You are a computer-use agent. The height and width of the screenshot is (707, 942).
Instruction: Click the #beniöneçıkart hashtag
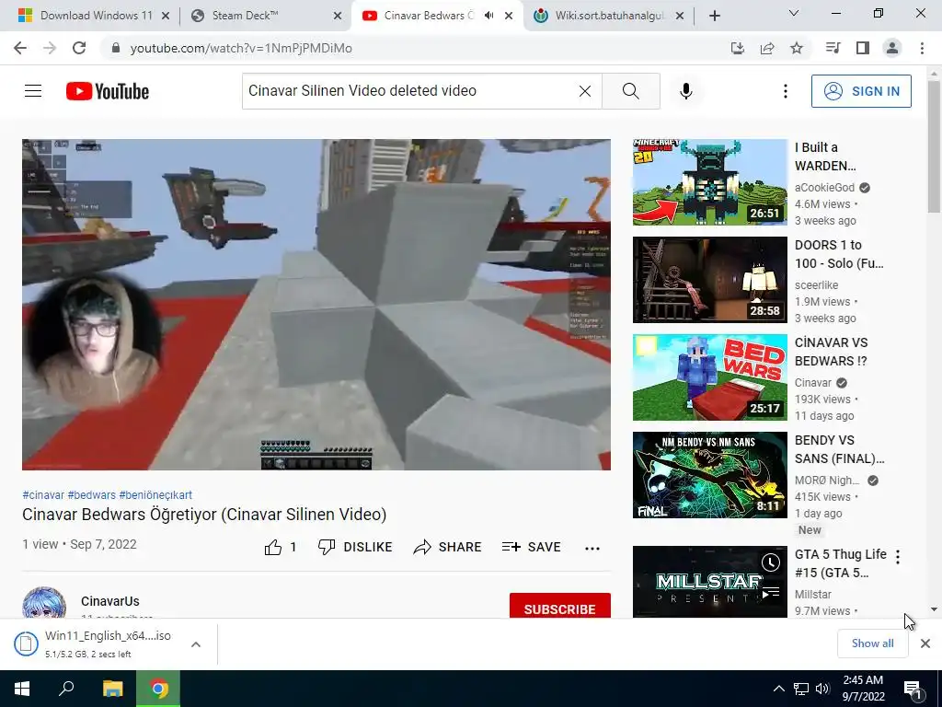coord(155,495)
